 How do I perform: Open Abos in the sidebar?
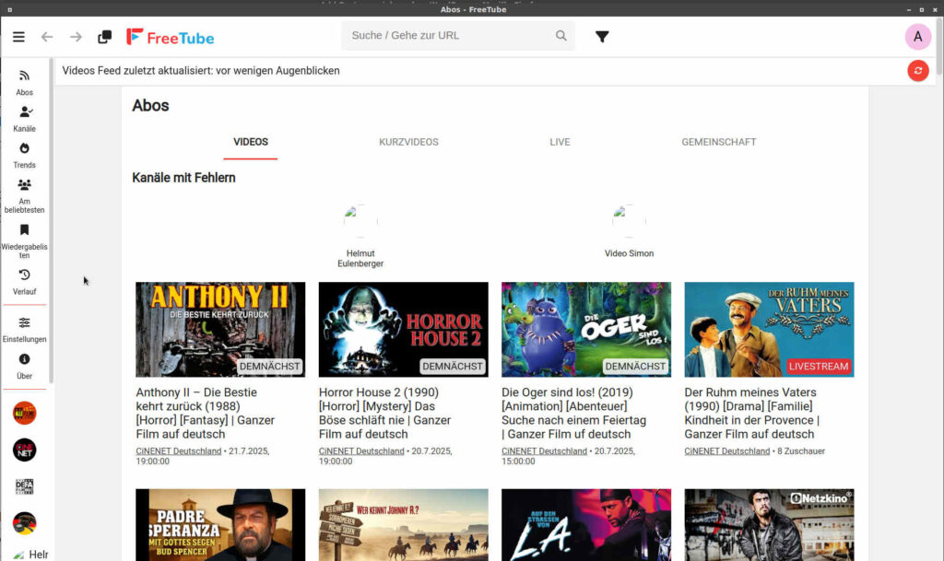point(24,83)
